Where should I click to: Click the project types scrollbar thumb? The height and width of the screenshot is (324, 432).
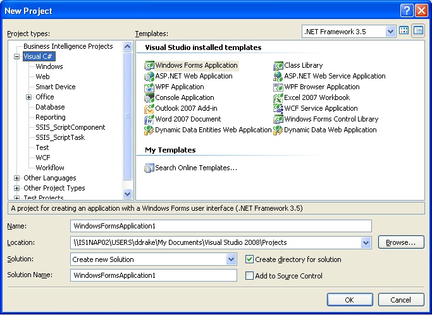127,116
